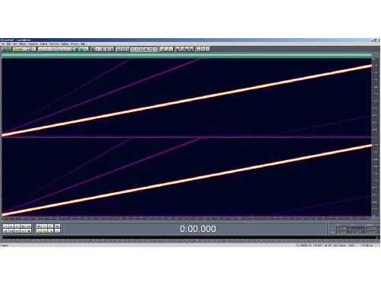
Task: Click the green display range bar
Action: coord(187,55)
